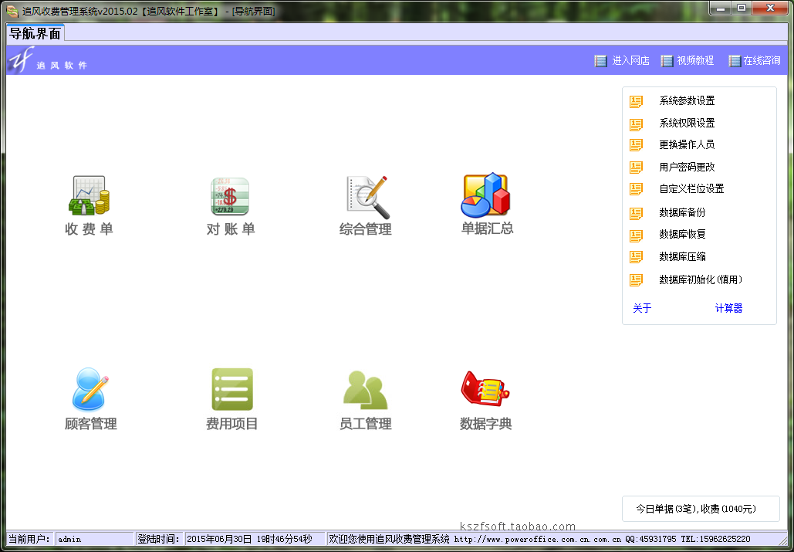The image size is (794, 552).
Task: Click 系统参数设置 in side panel
Action: coord(687,101)
